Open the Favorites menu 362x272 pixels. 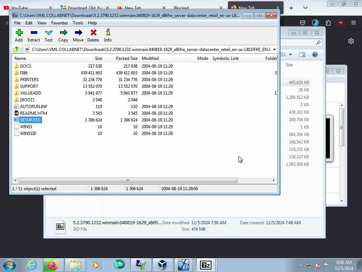tap(59, 23)
